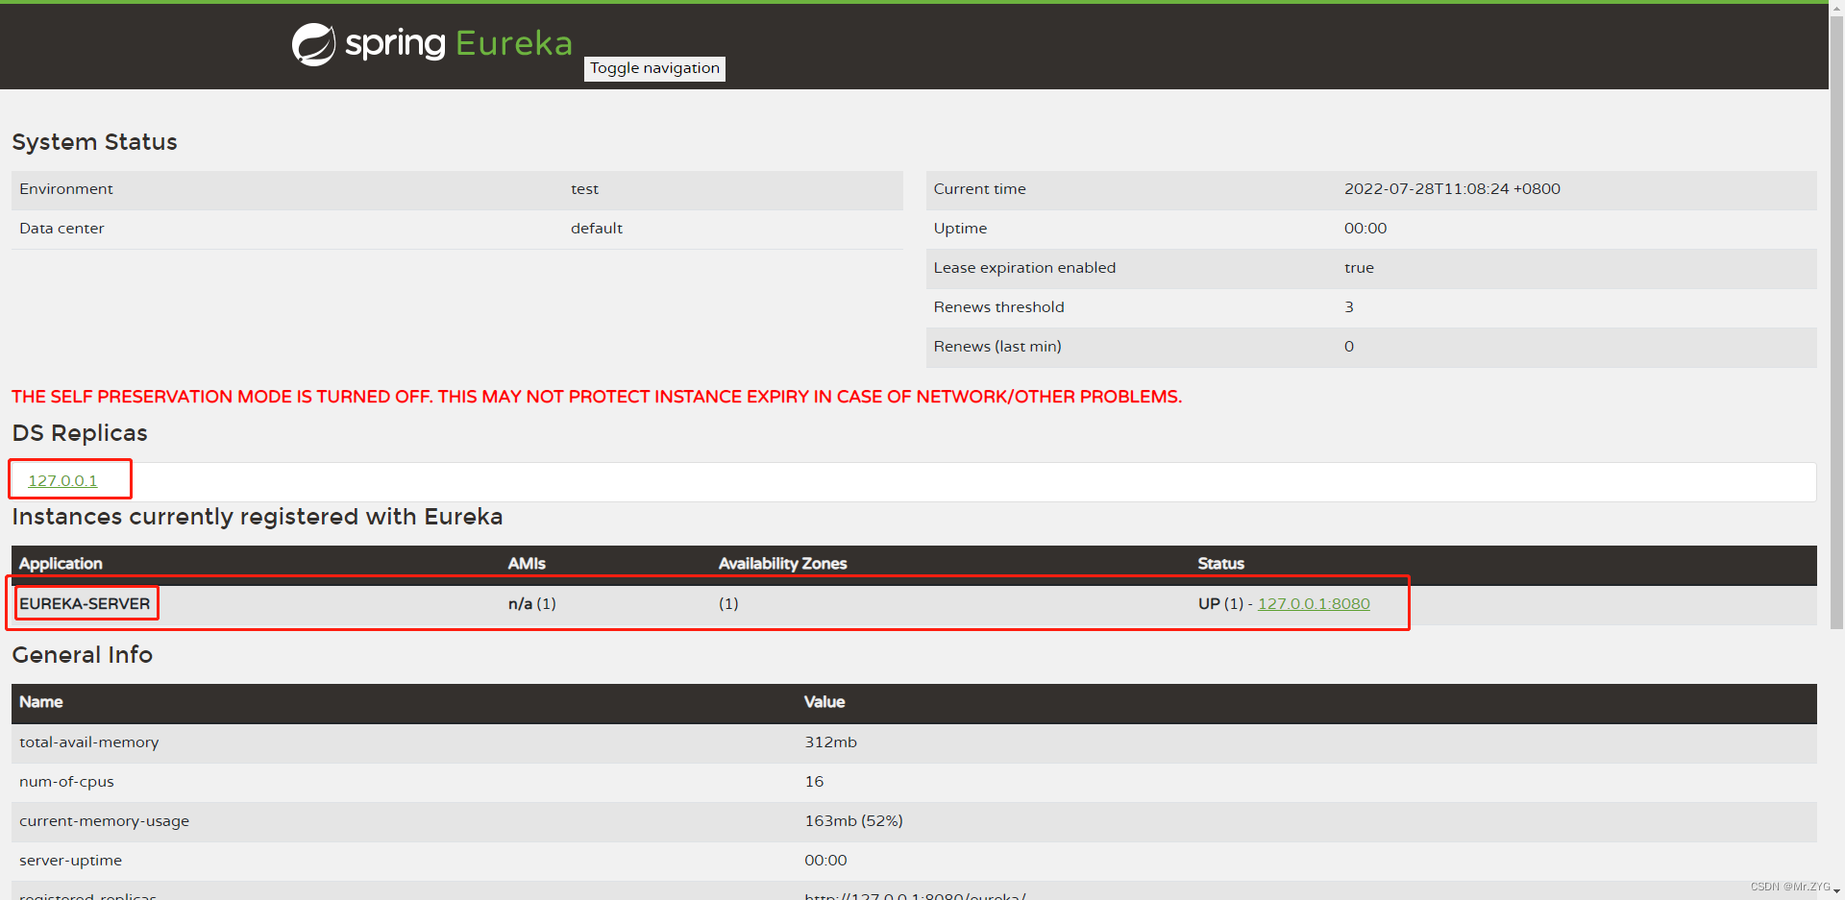Click the Lease expiration enabled label

pyautogui.click(x=1024, y=268)
